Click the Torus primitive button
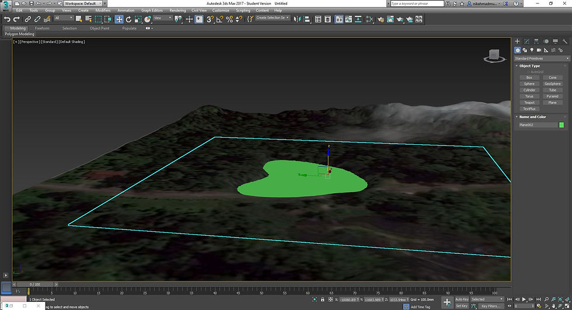The width and height of the screenshot is (572, 310). [x=529, y=96]
